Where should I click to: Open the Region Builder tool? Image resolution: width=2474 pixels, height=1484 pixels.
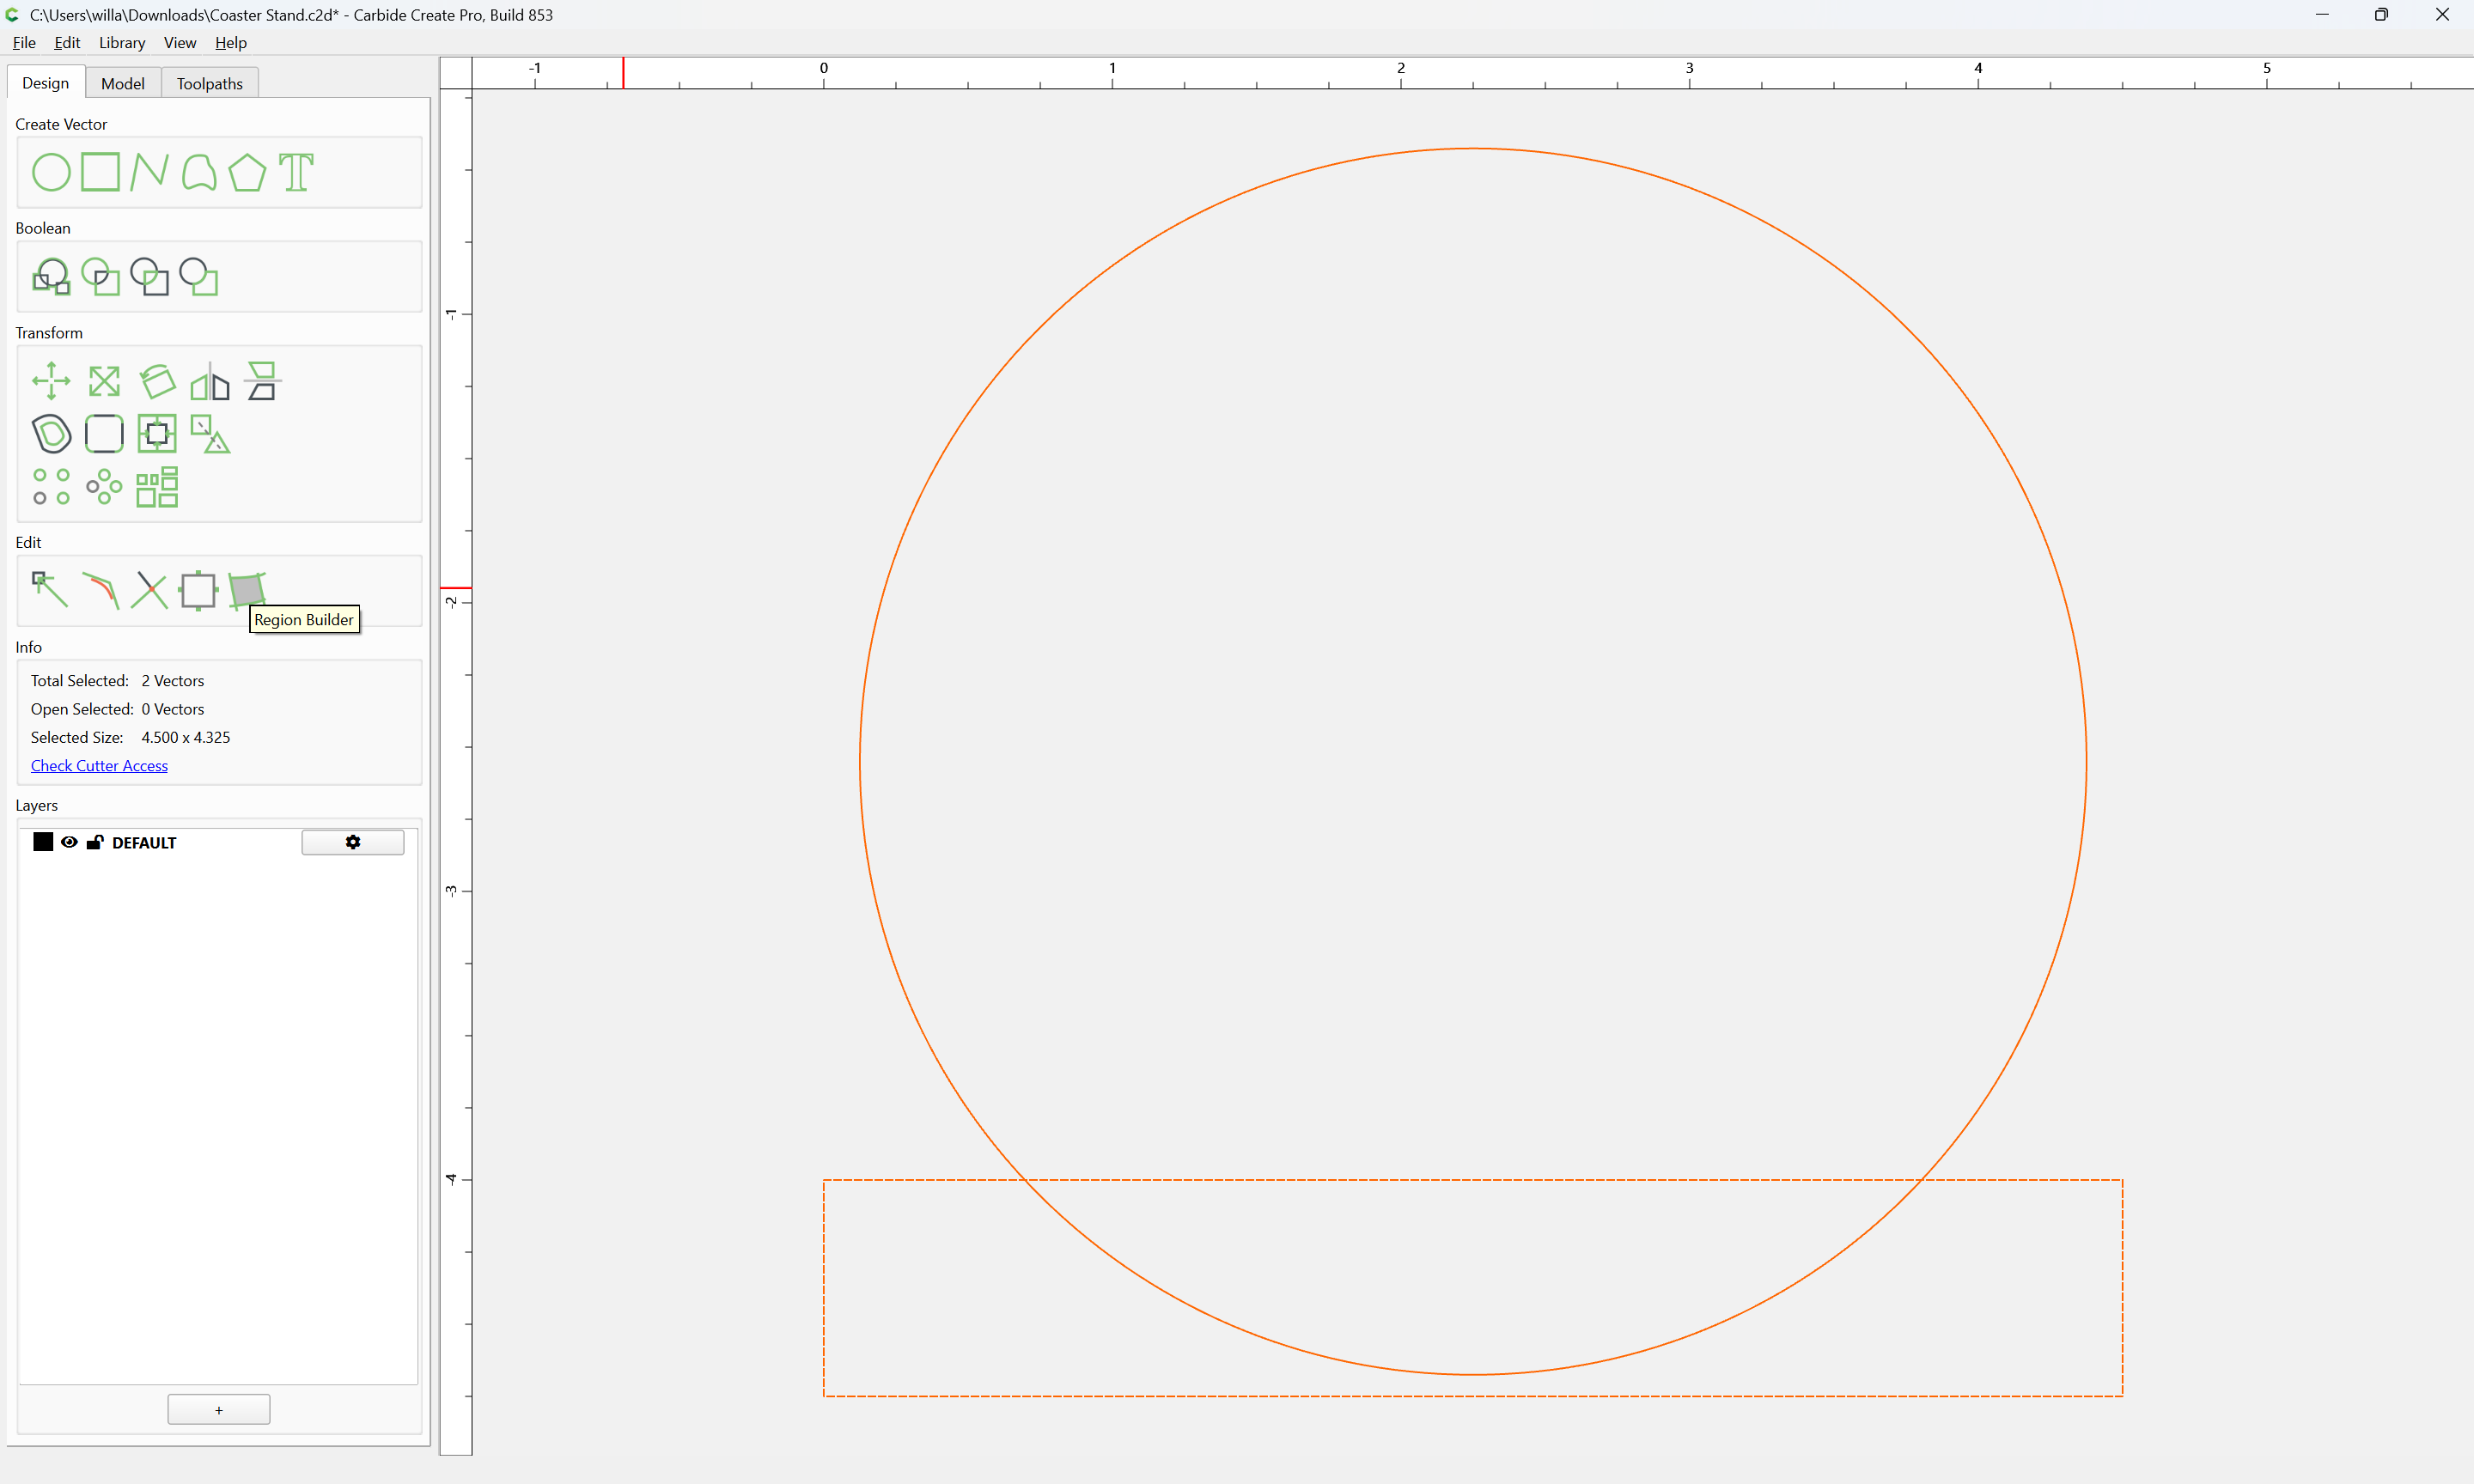click(247, 590)
